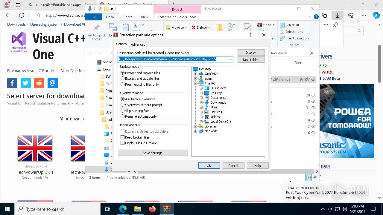Click Operating System breadcrumb link

[45, 24]
